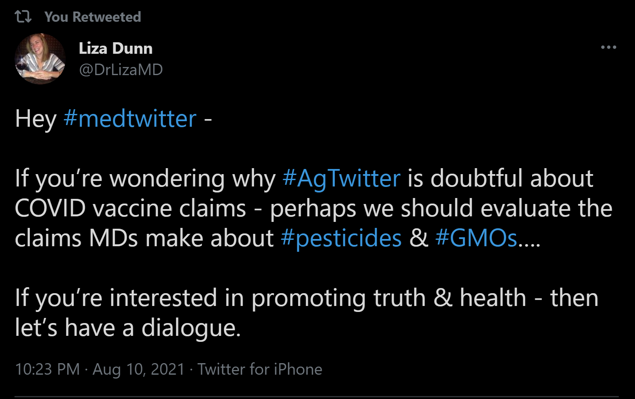Click the "claims MDs make about" text
Screen dimensions: 635x399
[144, 238]
